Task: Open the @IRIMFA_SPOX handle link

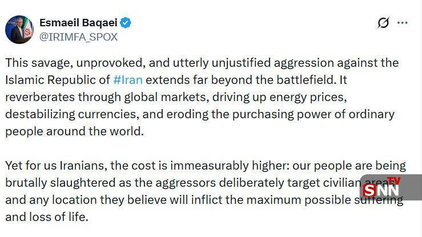Action: (x=78, y=37)
